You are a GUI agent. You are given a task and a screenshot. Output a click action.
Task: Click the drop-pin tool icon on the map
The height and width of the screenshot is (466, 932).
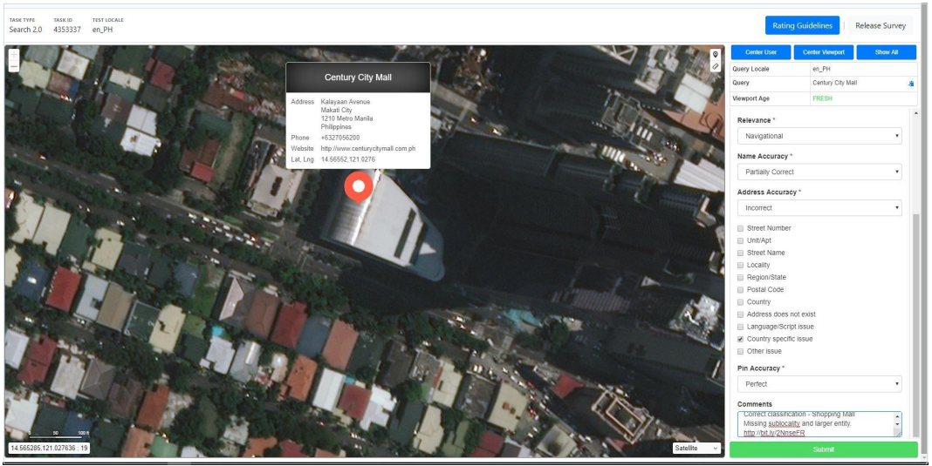[x=716, y=55]
